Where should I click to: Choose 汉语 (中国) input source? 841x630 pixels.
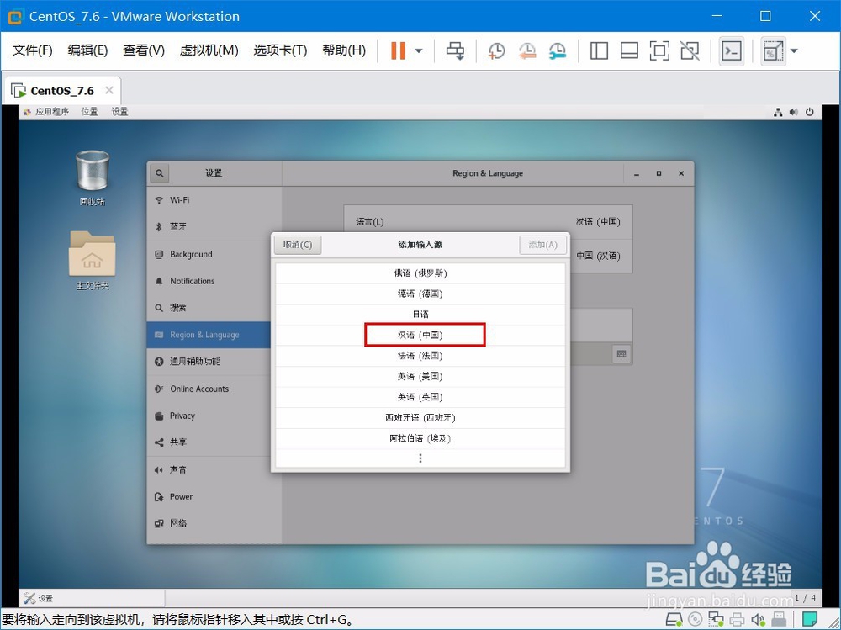[420, 336]
